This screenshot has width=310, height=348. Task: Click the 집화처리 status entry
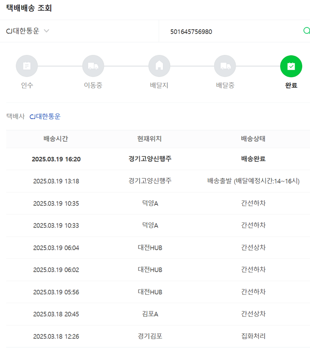tap(253, 336)
